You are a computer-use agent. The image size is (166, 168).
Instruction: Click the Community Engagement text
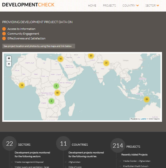(23, 34)
